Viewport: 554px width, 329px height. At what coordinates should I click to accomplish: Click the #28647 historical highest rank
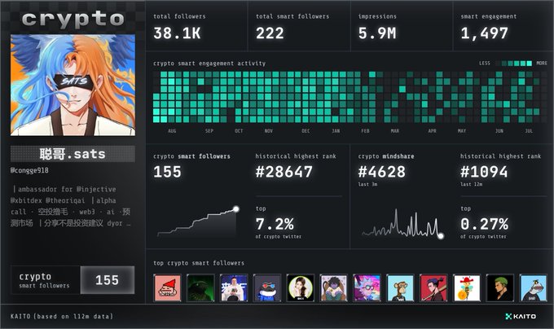click(284, 172)
